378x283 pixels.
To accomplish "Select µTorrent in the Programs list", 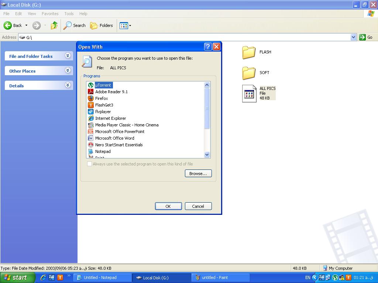I will tap(103, 85).
